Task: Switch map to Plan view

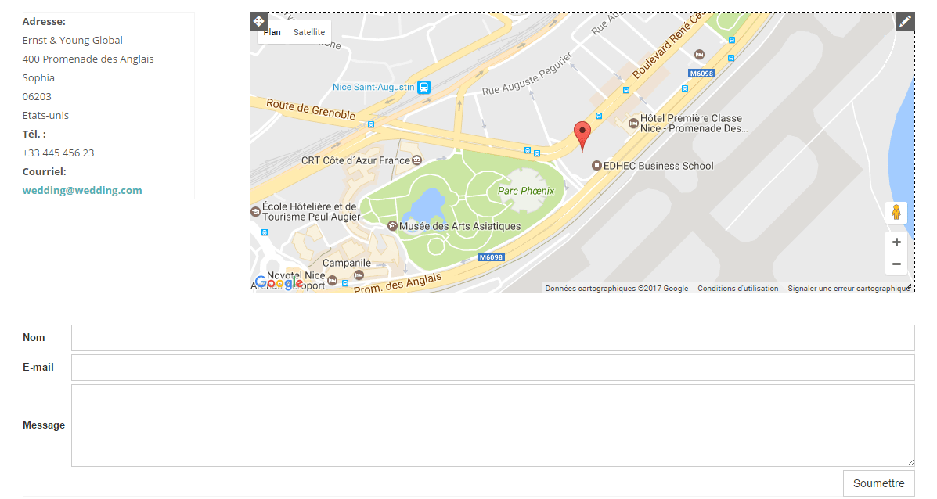Action: coord(272,32)
